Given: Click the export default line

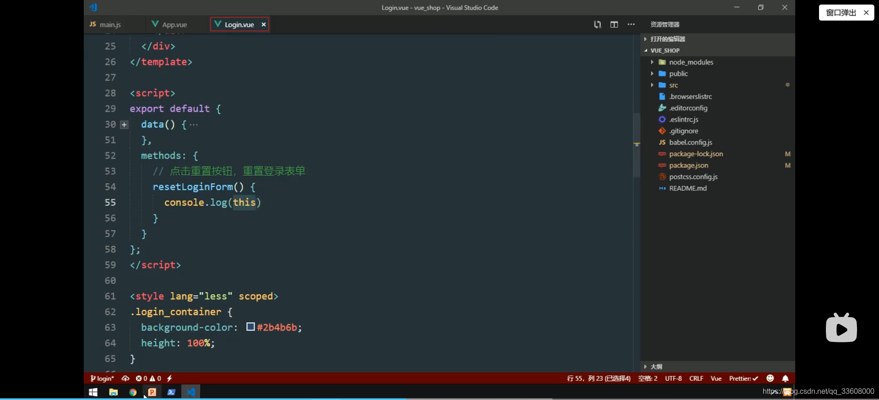Looking at the screenshot, I should [175, 109].
